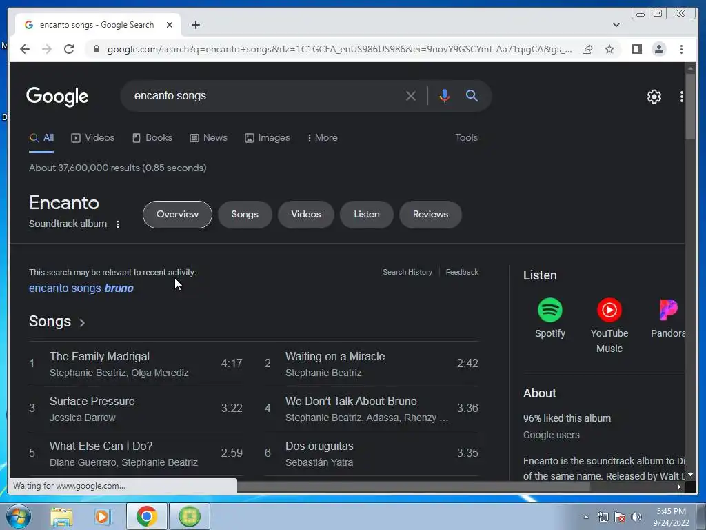Open Google apps menu dots
The width and height of the screenshot is (706, 530).
click(x=682, y=97)
